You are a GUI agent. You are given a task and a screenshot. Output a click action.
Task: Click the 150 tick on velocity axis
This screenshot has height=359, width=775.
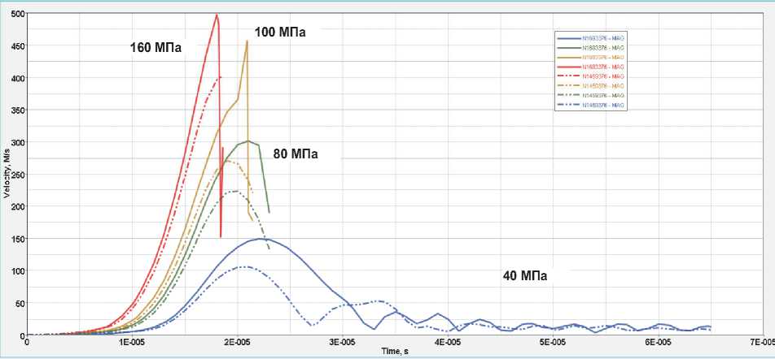[x=18, y=239]
